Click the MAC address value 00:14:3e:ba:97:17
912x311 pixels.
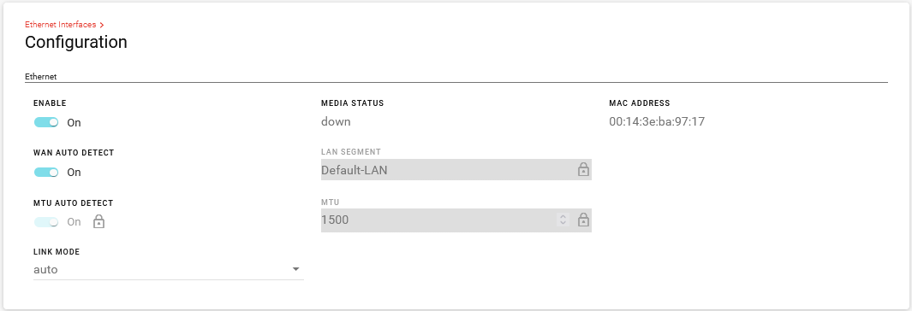[658, 122]
